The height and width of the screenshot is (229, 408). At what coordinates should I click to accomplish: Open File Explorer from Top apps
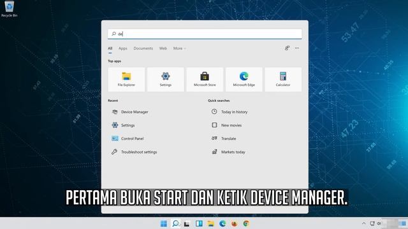126,80
